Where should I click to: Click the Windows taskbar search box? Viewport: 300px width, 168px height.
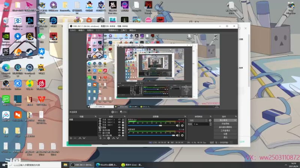click(x=34, y=165)
